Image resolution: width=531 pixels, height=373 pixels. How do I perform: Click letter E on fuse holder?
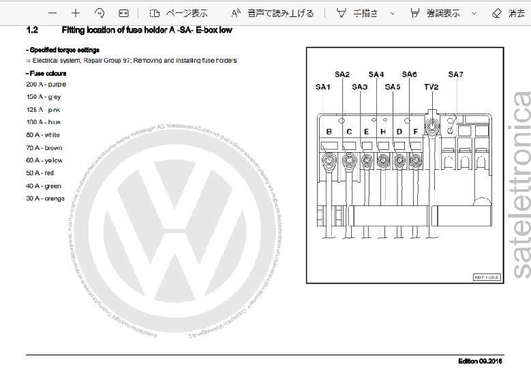[366, 132]
